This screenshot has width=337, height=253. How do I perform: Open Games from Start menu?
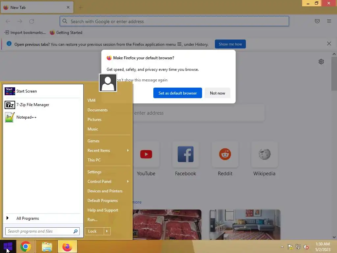coord(93,141)
